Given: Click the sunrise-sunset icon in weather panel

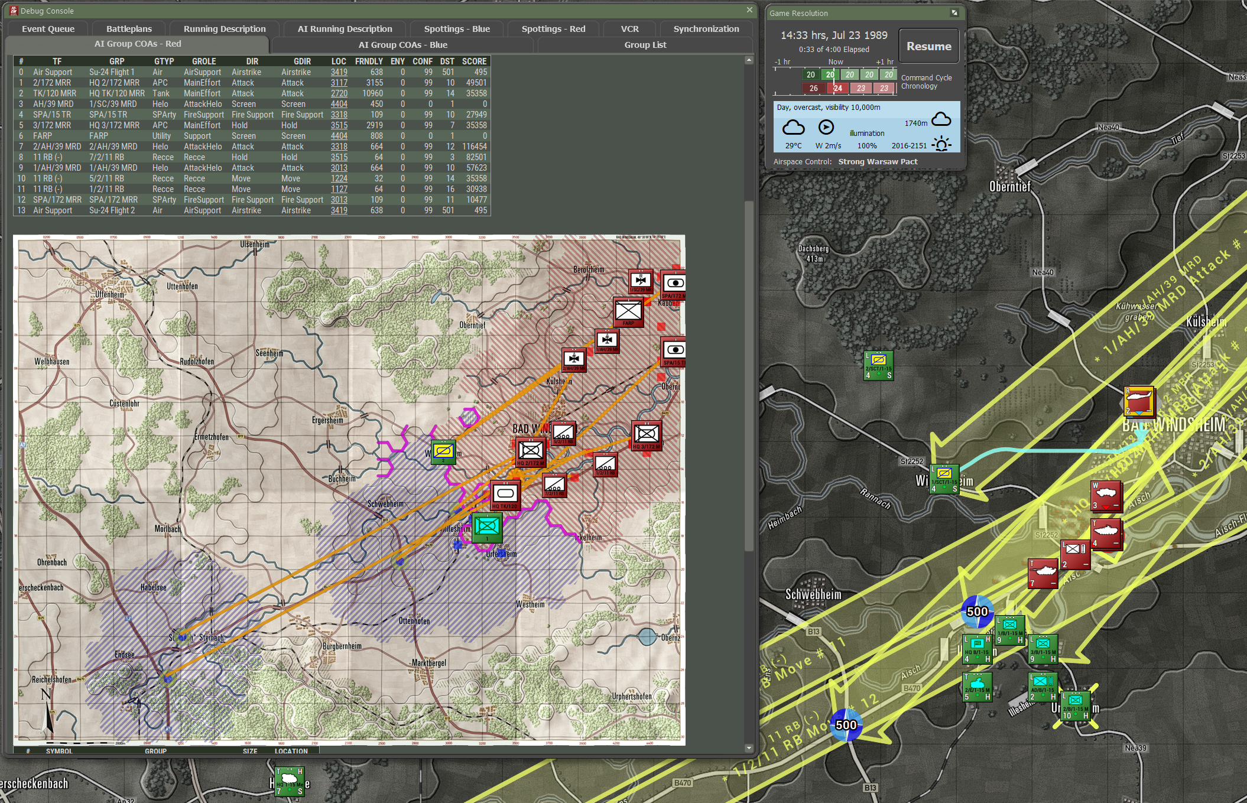Looking at the screenshot, I should coord(941,144).
